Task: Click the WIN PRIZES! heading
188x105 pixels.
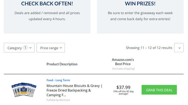Action: coord(140,3)
